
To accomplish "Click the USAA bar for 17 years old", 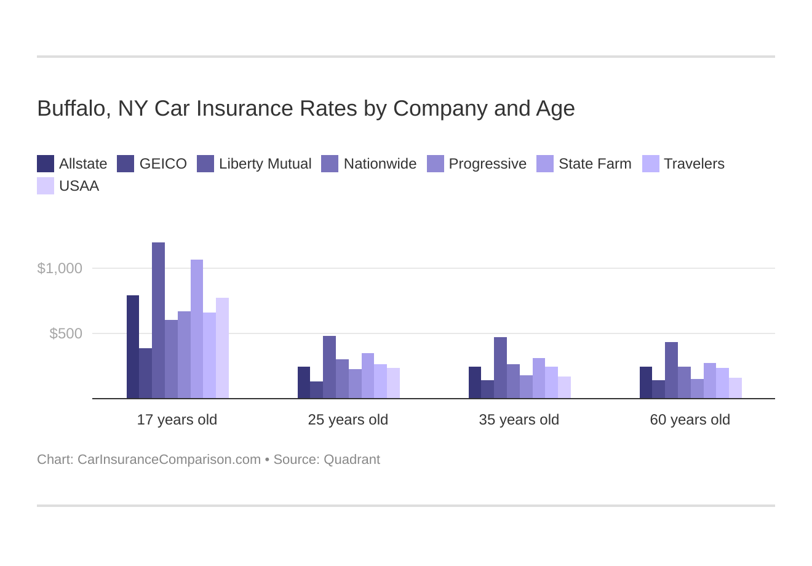I will [222, 348].
